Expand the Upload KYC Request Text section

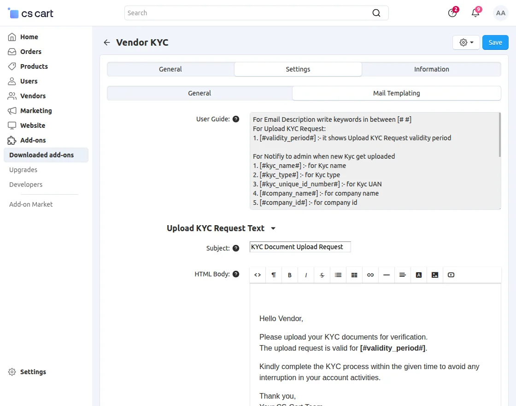(x=273, y=228)
